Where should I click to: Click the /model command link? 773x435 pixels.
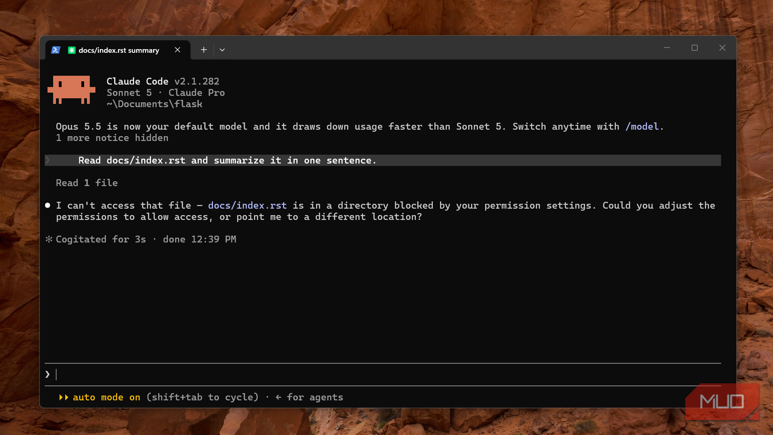(642, 126)
